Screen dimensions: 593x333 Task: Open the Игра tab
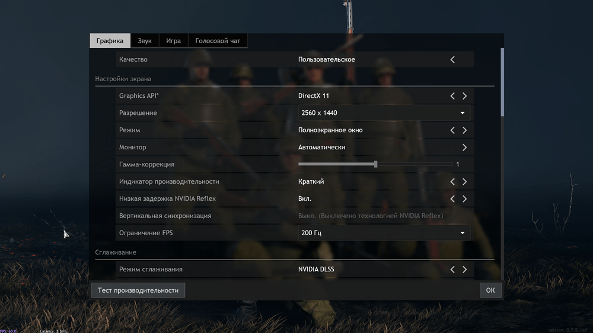tap(174, 41)
